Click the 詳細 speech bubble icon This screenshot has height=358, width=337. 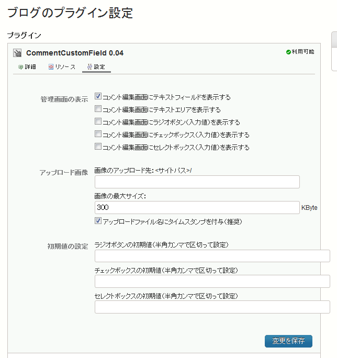click(x=20, y=67)
